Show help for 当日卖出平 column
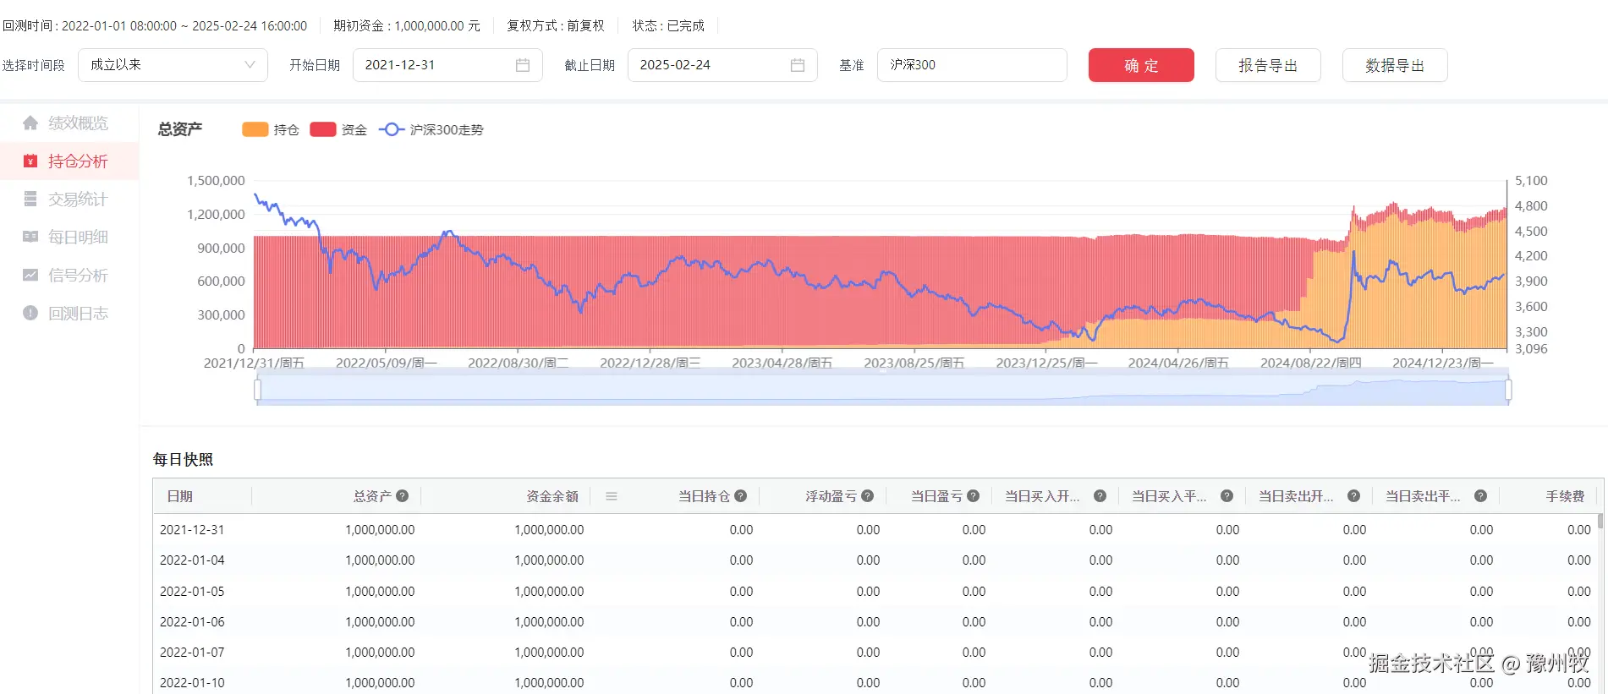Screen dimensions: 1608x694 [x=1481, y=496]
